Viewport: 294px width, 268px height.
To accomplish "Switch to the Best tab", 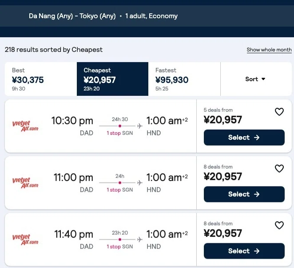I will (41, 79).
